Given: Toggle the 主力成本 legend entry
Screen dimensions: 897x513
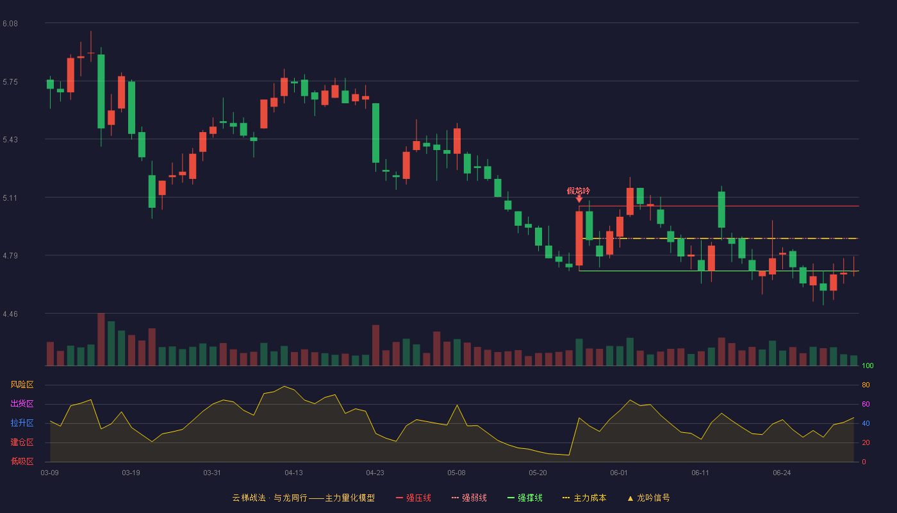Looking at the screenshot, I should point(584,498).
